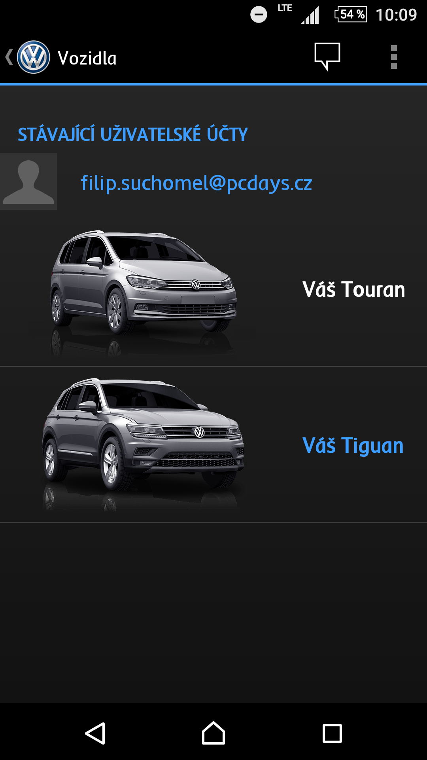This screenshot has height=760, width=427.
Task: Tap the empty area below Tiguan row
Action: tap(213, 612)
